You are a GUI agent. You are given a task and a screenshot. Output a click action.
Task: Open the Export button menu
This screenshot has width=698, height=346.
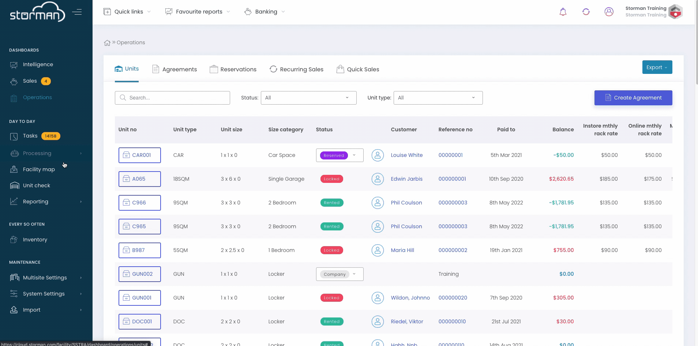(x=657, y=67)
